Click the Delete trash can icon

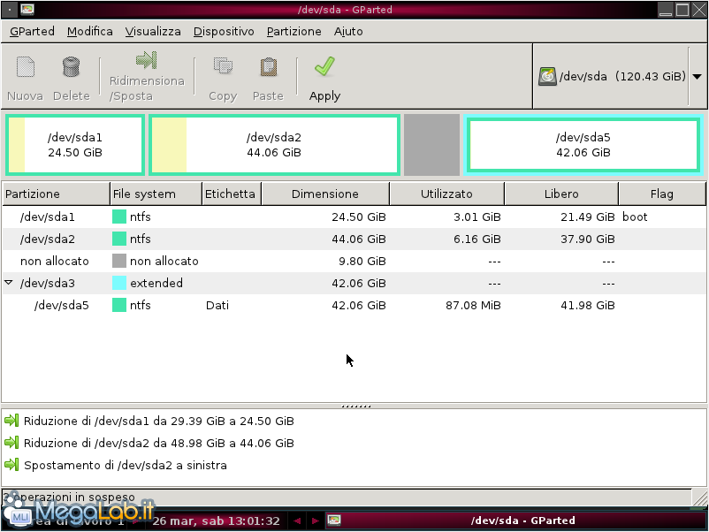pyautogui.click(x=71, y=67)
